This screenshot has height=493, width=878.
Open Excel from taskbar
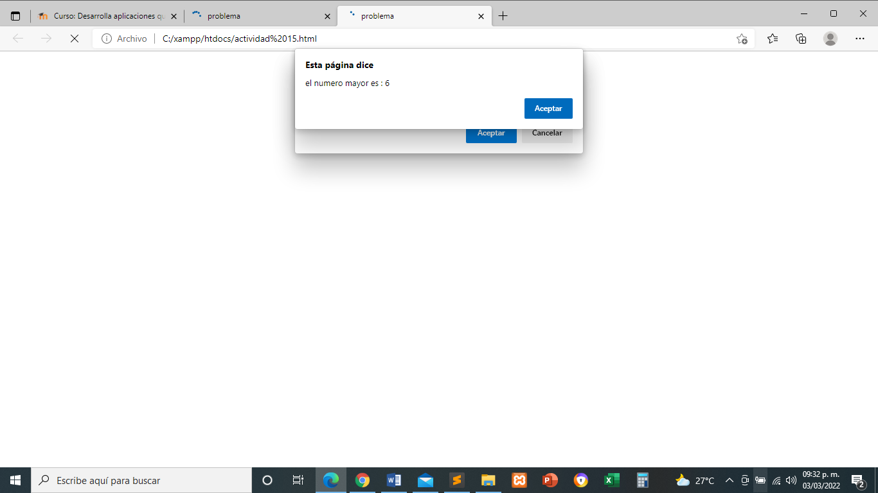tap(612, 480)
